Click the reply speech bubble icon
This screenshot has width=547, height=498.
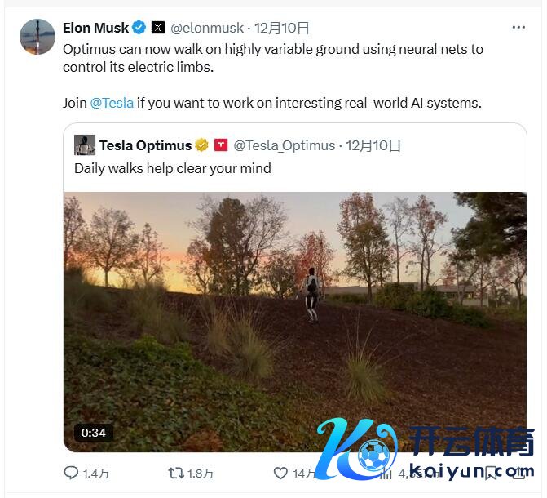(71, 473)
